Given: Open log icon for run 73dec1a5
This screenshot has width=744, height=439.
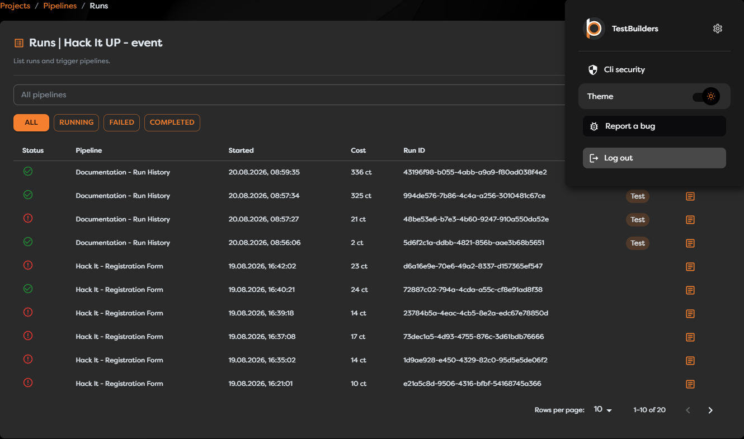Looking at the screenshot, I should coord(690,337).
